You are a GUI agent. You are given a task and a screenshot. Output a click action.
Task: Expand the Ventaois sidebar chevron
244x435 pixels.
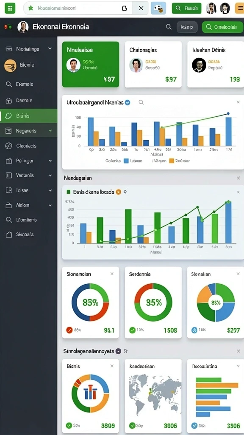click(50, 175)
